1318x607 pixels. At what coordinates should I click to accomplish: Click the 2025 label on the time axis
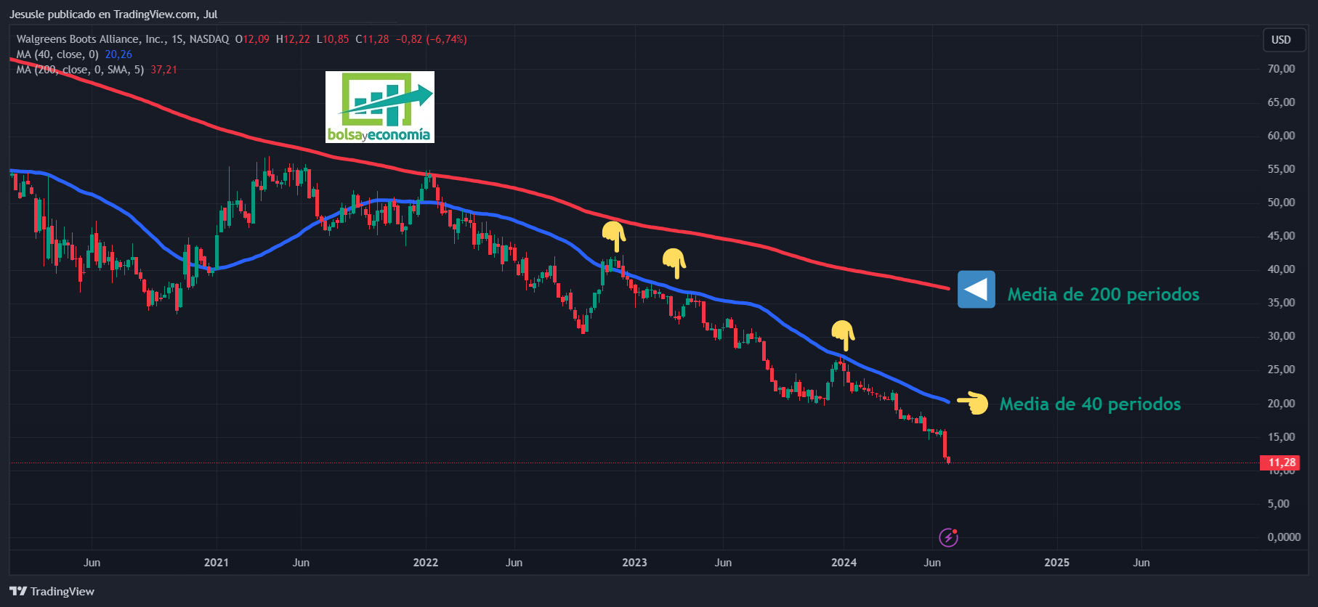click(1056, 563)
